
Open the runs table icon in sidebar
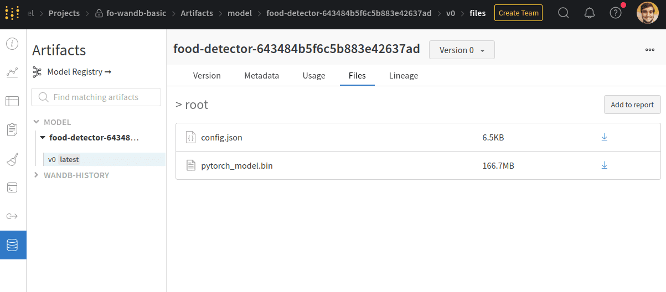point(12,101)
